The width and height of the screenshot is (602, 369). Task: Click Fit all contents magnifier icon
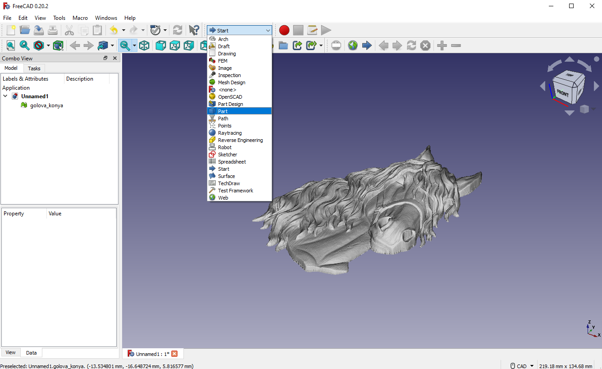[x=10, y=46]
